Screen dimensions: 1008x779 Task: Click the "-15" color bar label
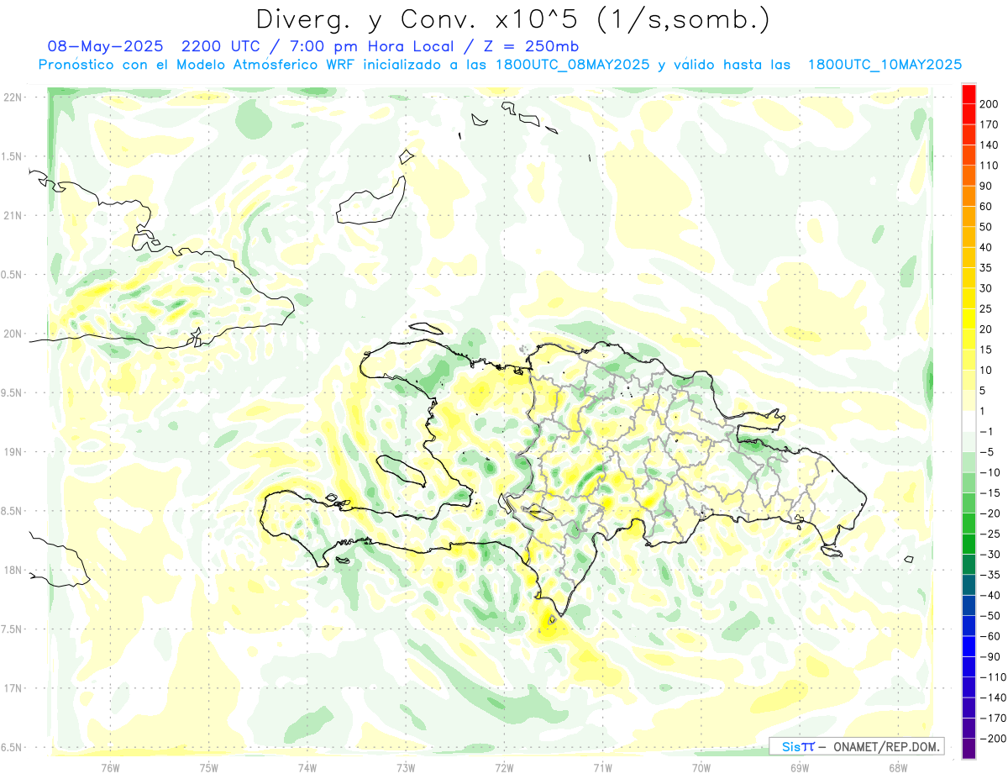pos(989,493)
